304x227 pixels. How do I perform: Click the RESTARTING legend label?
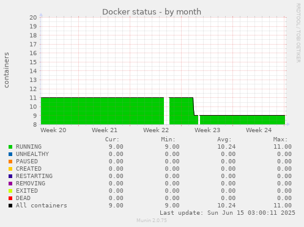tap(34, 176)
